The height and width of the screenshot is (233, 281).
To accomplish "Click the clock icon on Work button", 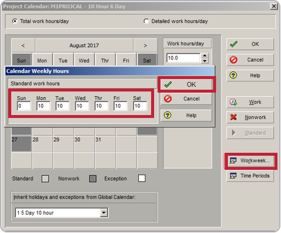I will pos(233,102).
